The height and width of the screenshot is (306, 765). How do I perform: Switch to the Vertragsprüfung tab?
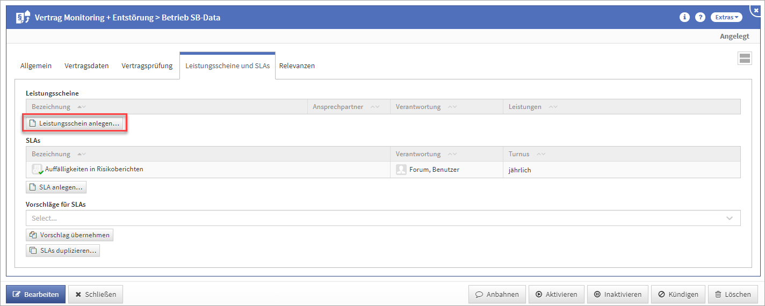tap(147, 66)
